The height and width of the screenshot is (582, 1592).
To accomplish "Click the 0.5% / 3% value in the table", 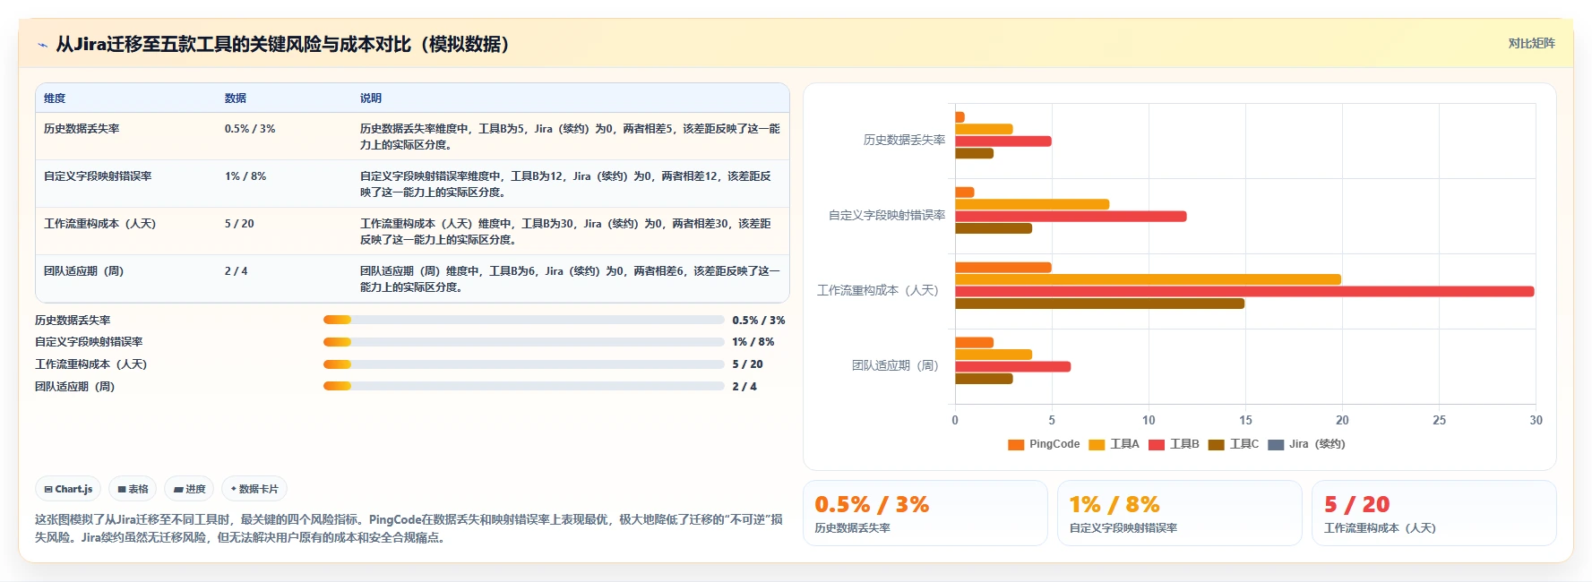I will [250, 129].
